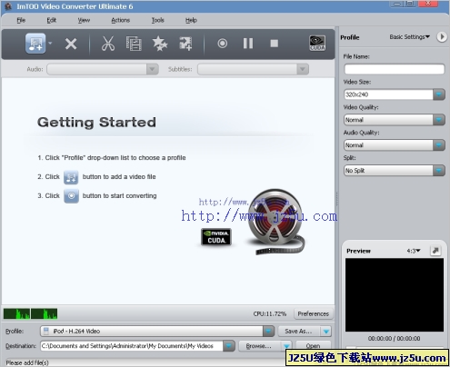Screen dimensions: 450x367
Task: Expand the Subtitles dropdown
Action: pyautogui.click(x=303, y=69)
